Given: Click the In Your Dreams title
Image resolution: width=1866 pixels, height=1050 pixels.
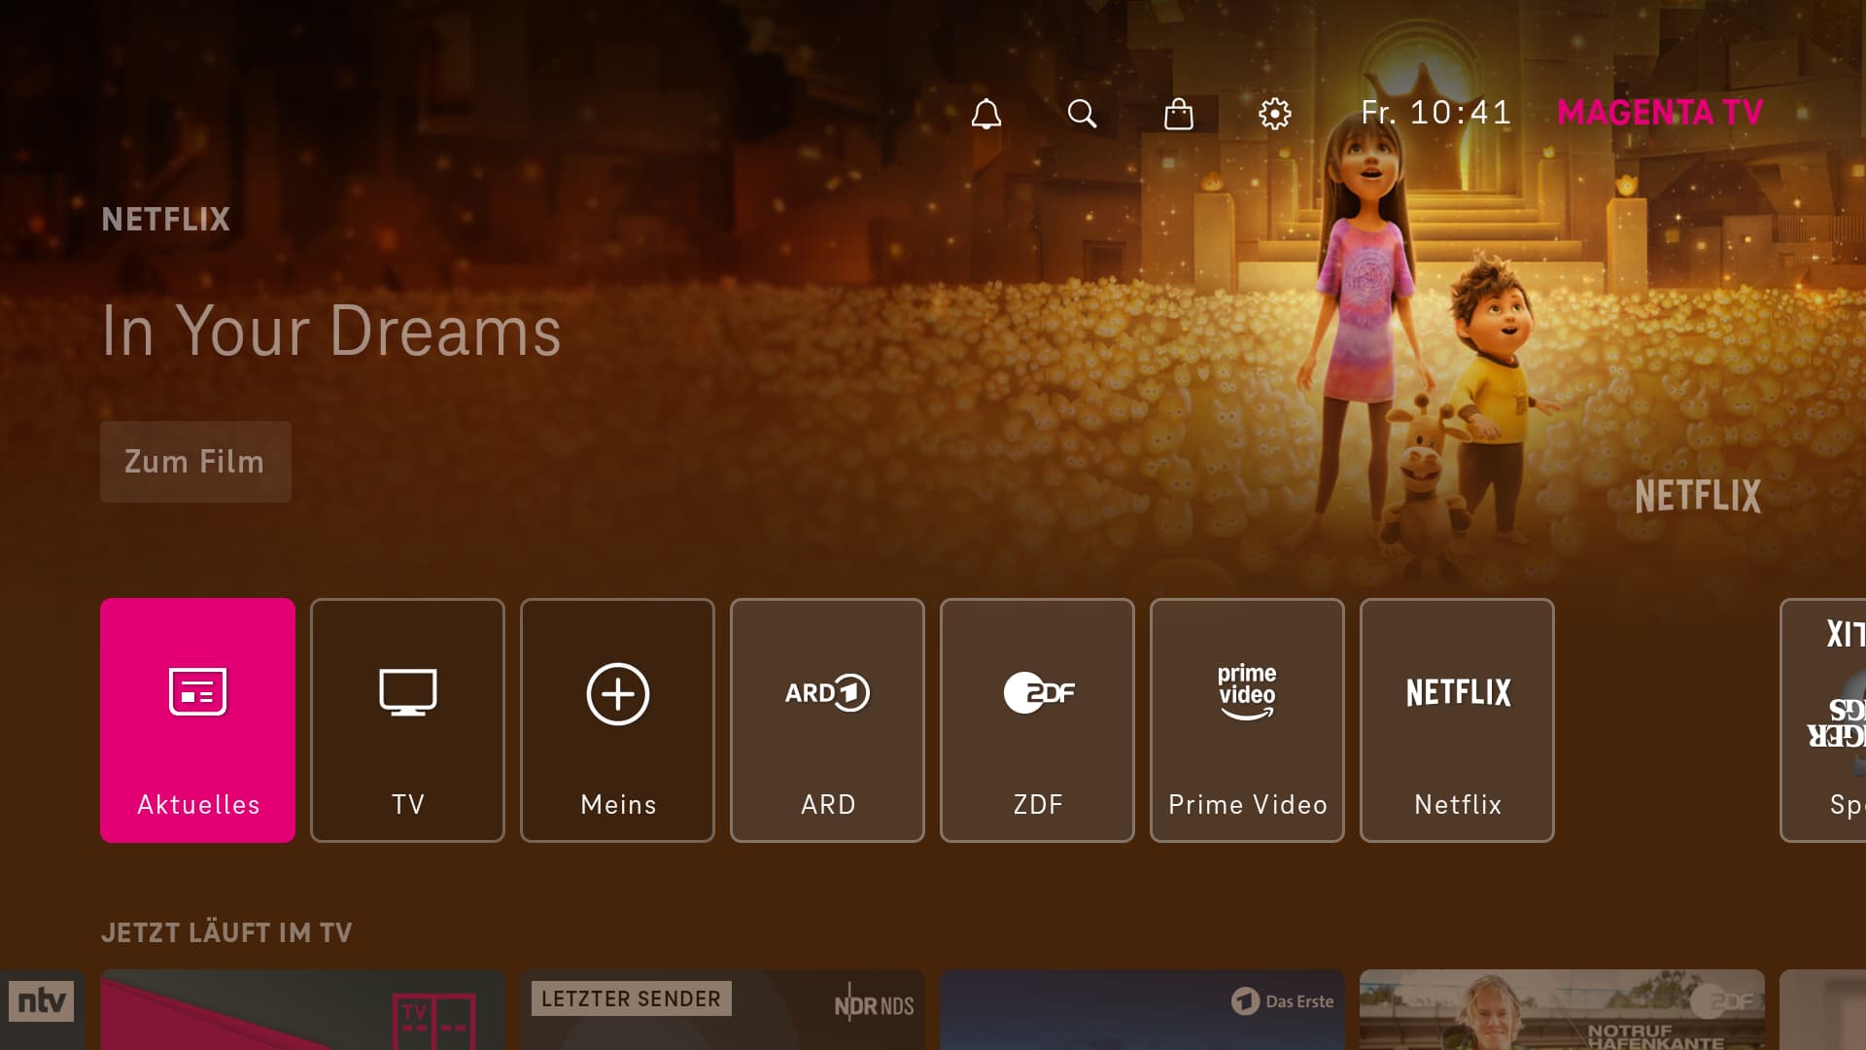Looking at the screenshot, I should click(331, 331).
